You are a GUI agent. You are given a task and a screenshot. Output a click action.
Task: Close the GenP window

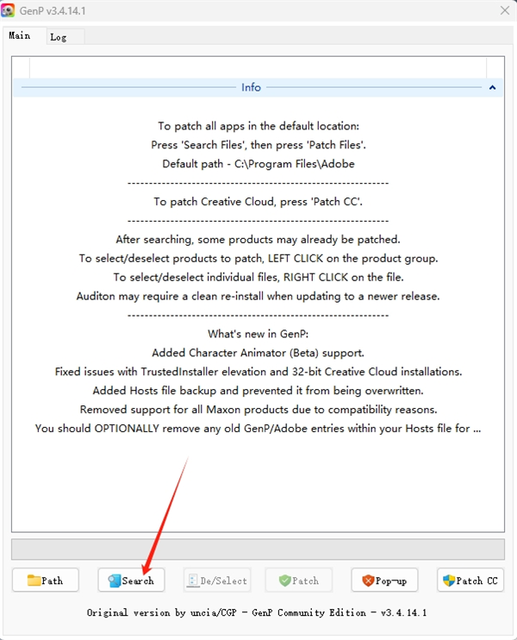(505, 10)
